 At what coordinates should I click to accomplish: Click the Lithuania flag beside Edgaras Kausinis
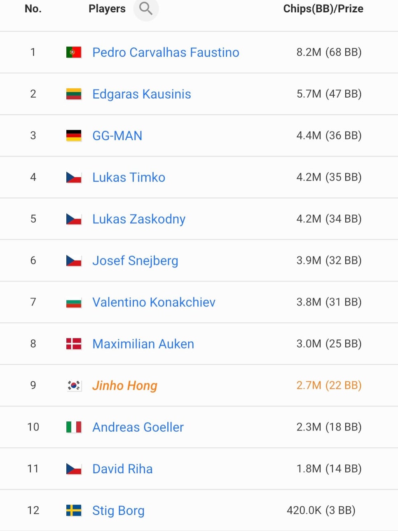coord(74,94)
